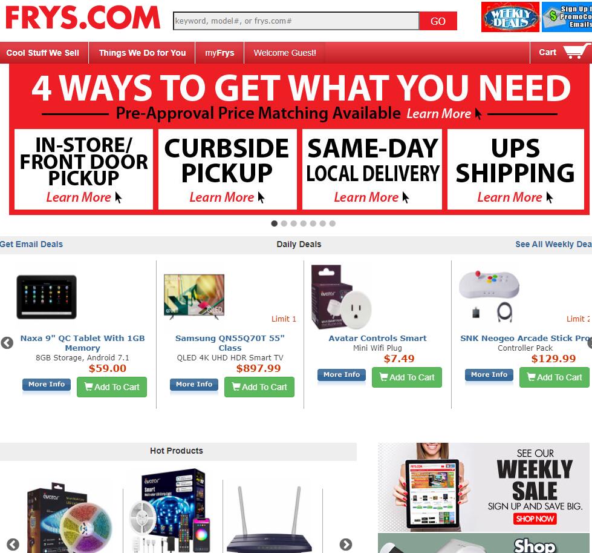Click the Welcome Guest! menu item
This screenshot has width=592, height=553.
point(285,53)
